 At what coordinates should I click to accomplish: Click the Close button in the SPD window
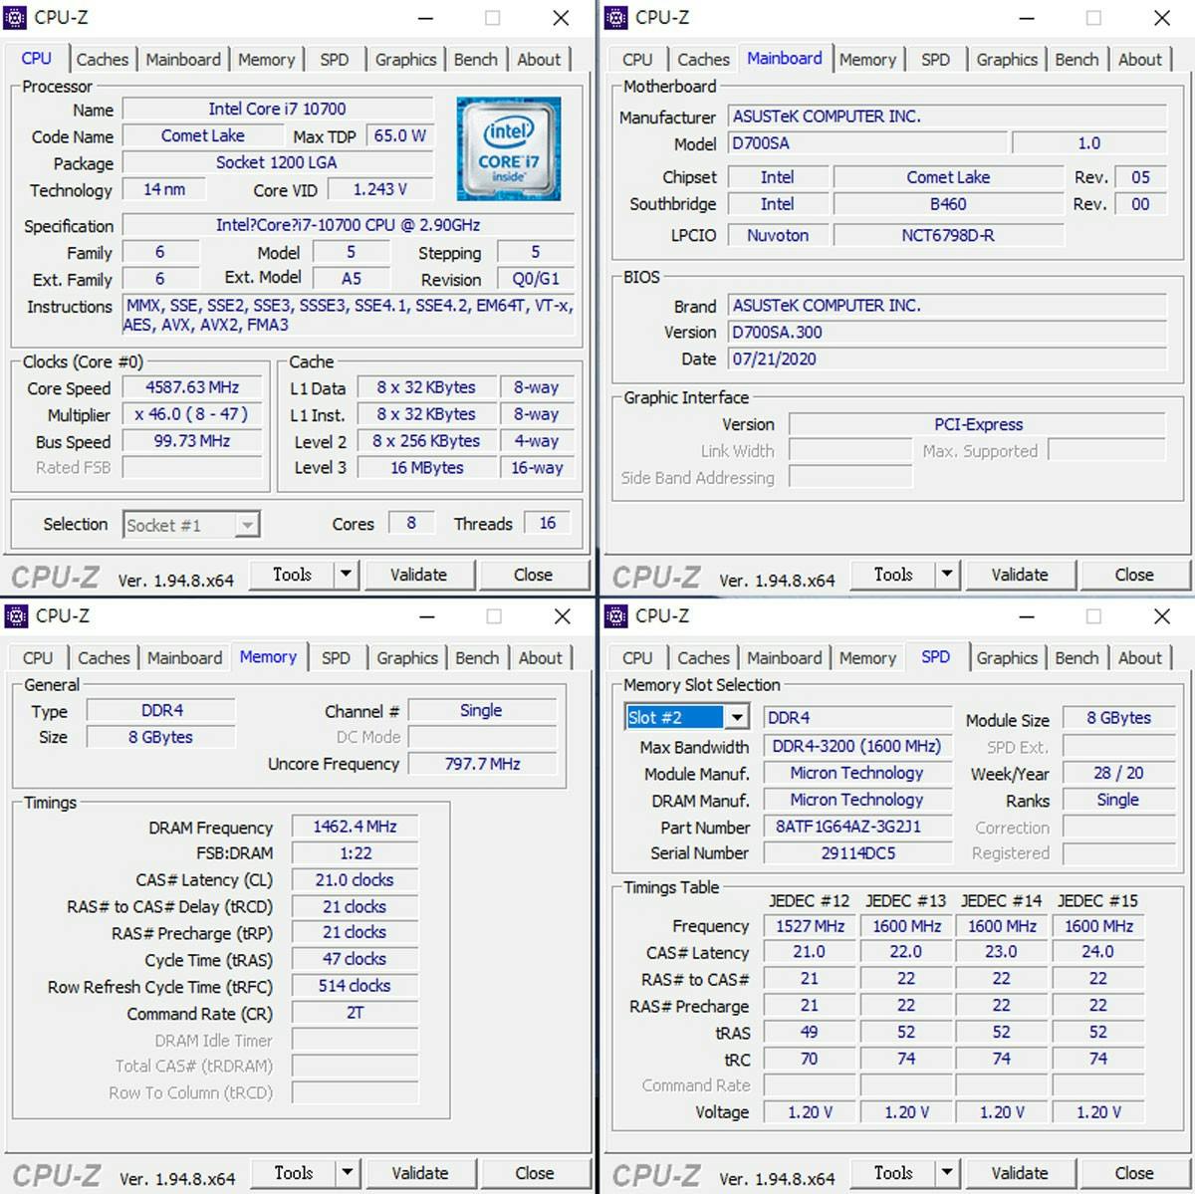click(1134, 1172)
